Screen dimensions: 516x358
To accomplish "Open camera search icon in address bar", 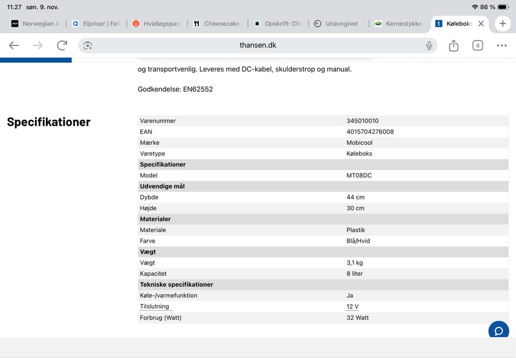I will tap(88, 46).
